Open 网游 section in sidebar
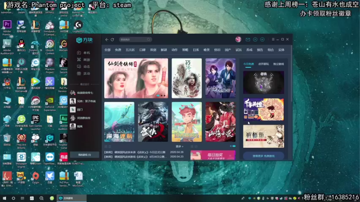This screenshot has width=360, height=202. pos(84,60)
